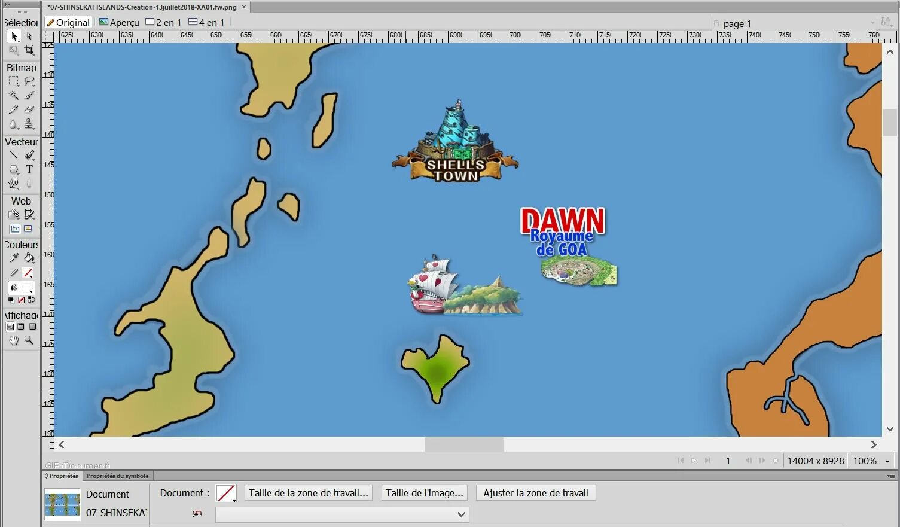Select the Brush tool

29,95
